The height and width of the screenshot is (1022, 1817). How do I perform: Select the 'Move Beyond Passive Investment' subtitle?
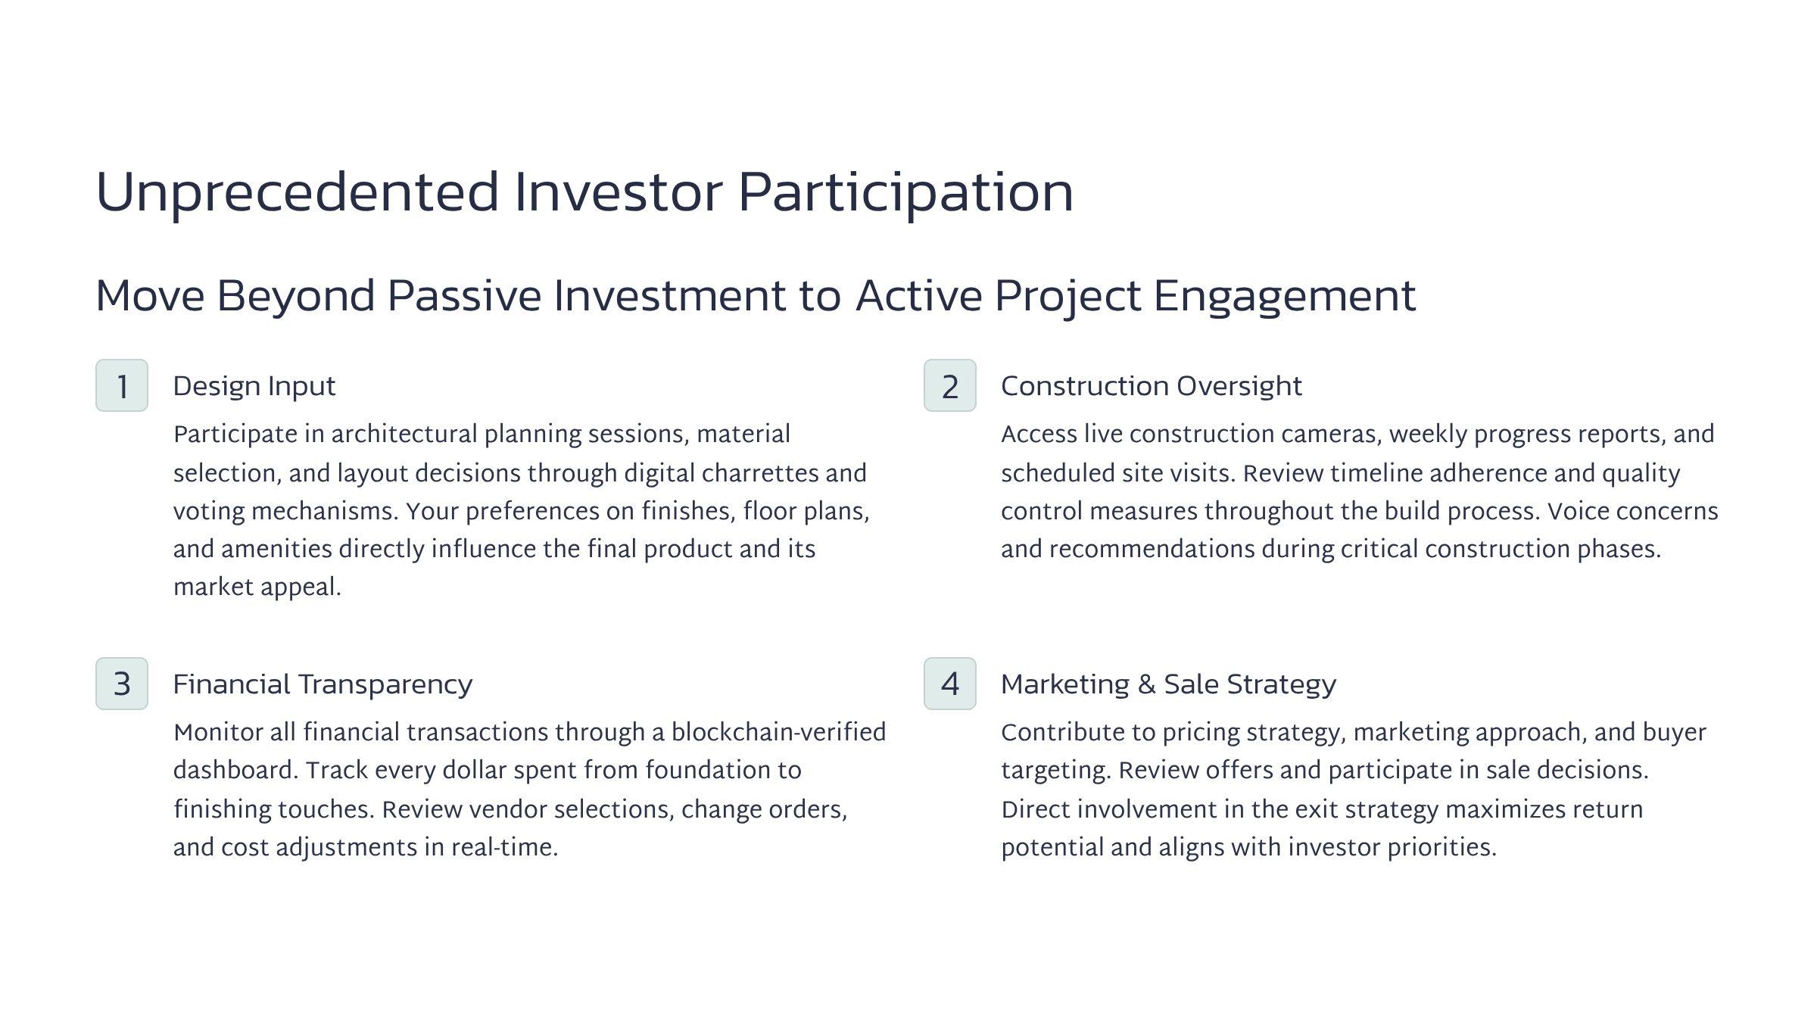755,295
